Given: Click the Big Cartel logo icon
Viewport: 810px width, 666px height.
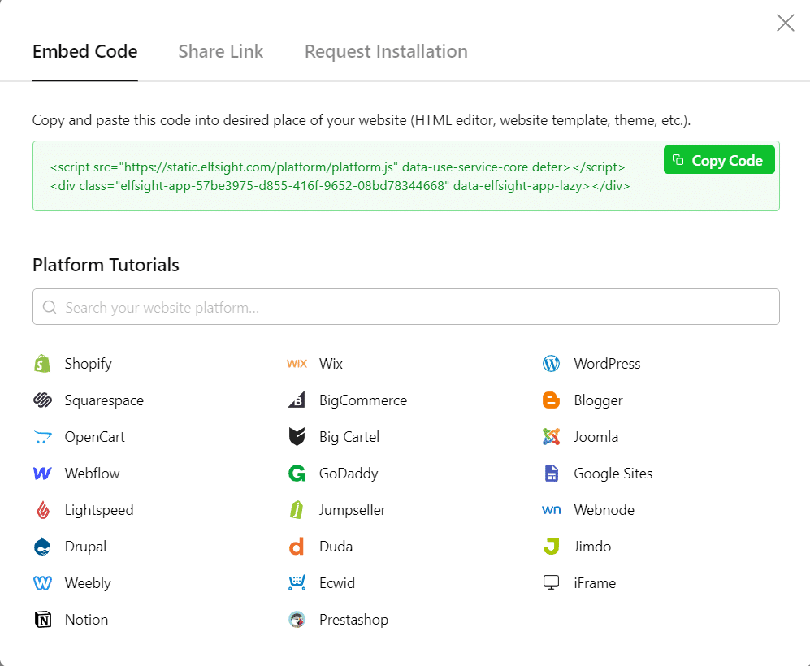Looking at the screenshot, I should point(297,437).
